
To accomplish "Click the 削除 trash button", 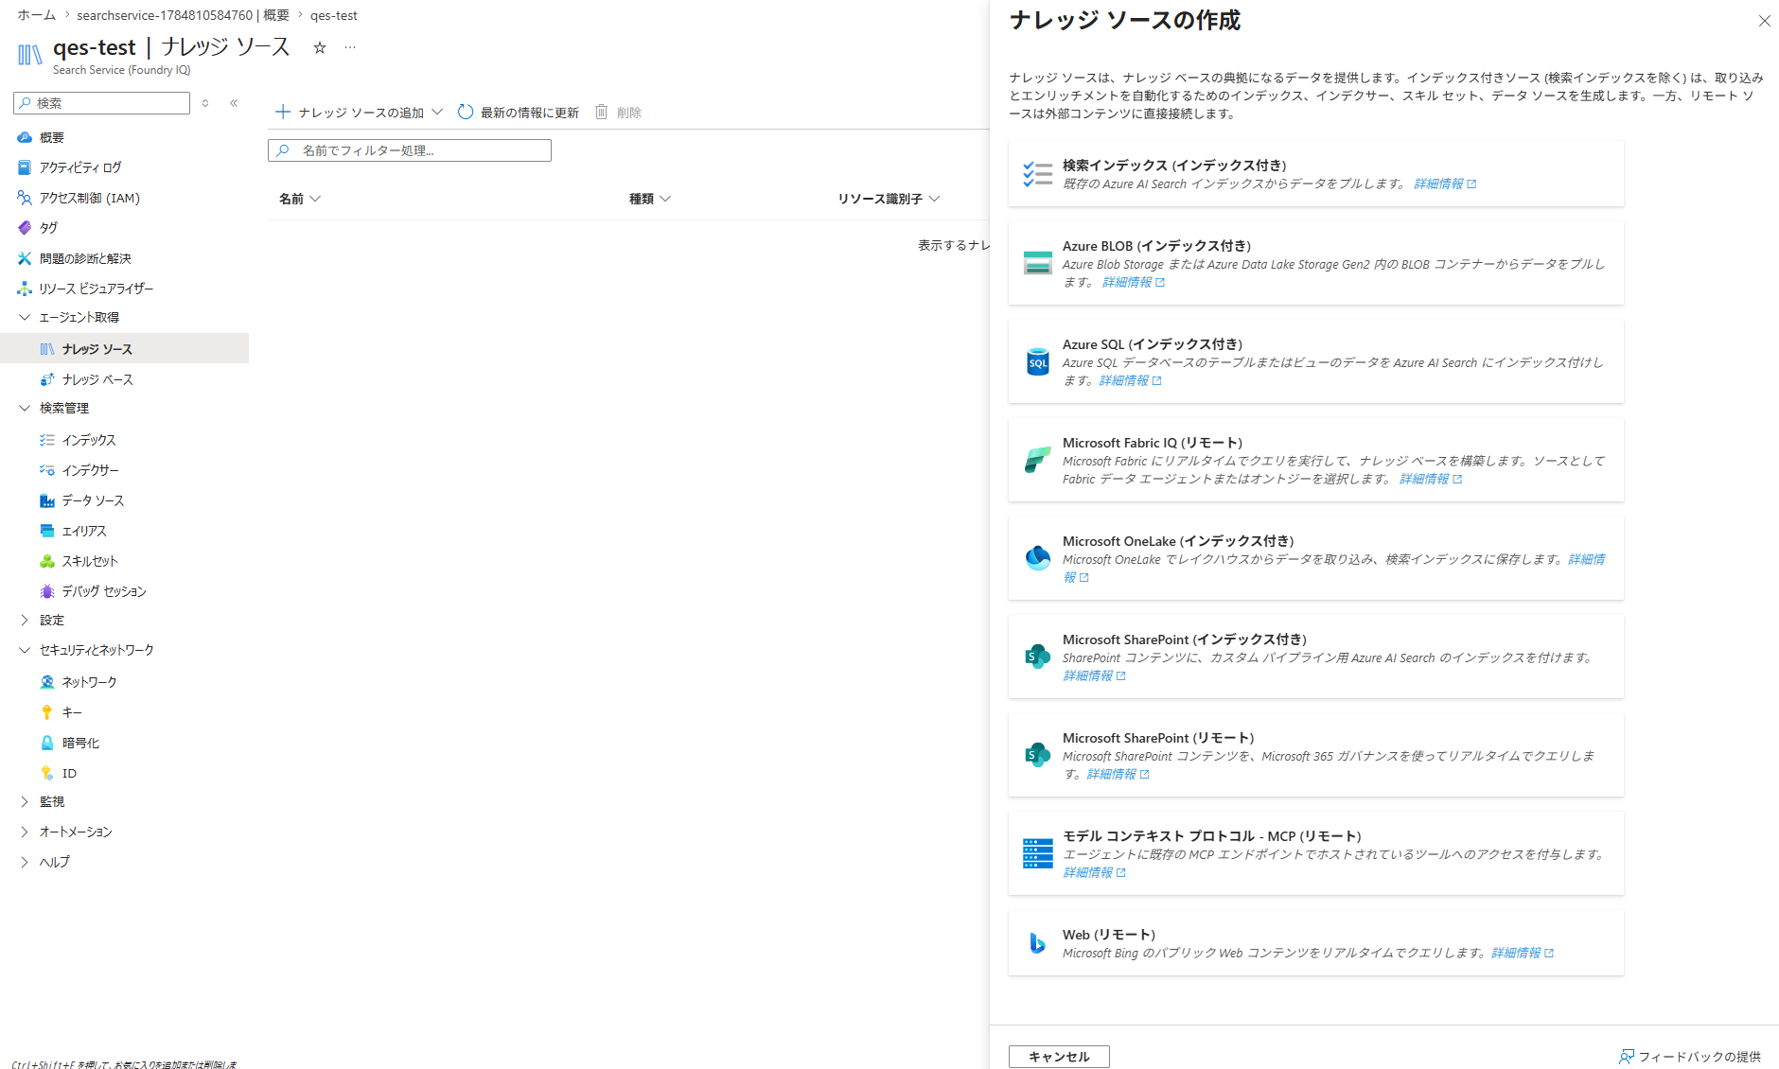I will [618, 113].
